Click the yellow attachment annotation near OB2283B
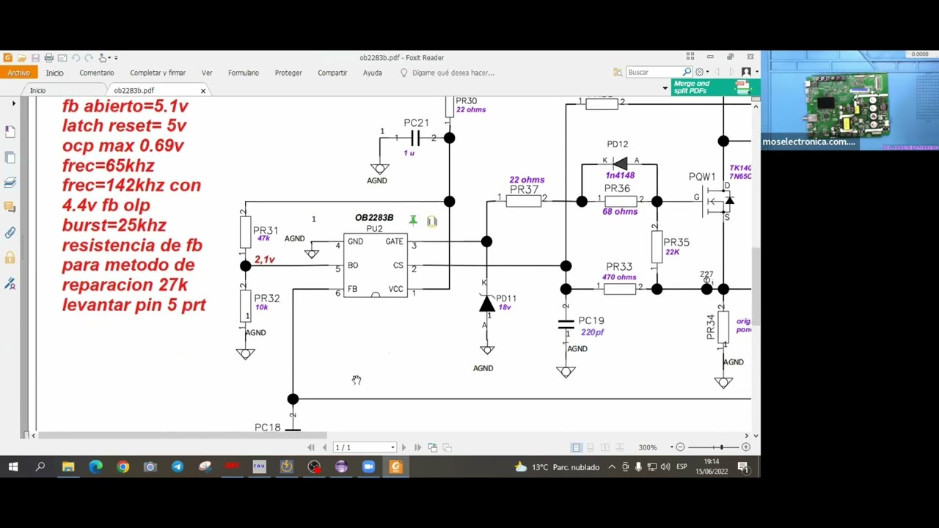Viewport: 939px width, 528px height. click(432, 221)
